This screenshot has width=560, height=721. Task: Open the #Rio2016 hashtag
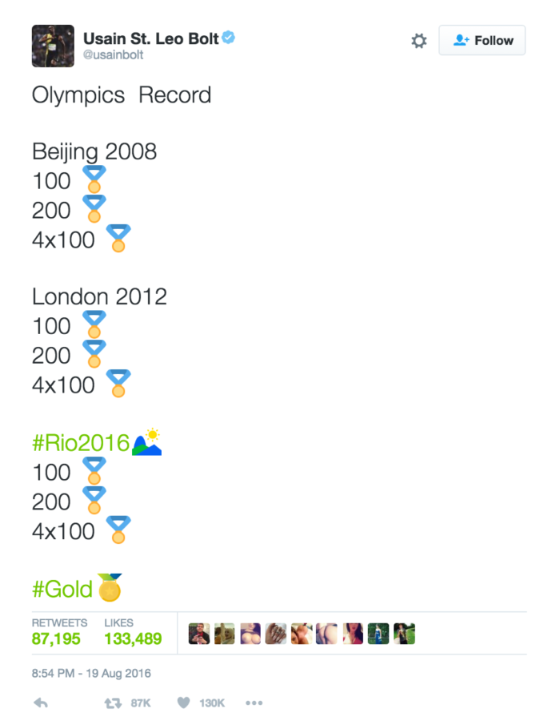coord(81,443)
